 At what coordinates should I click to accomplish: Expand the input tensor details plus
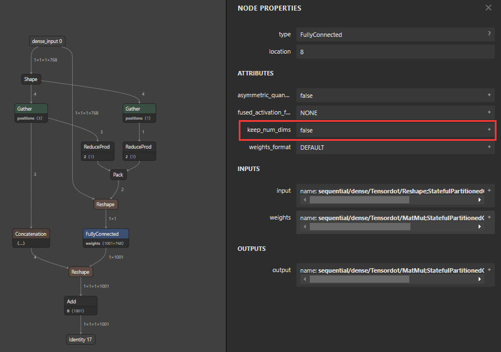(489, 191)
